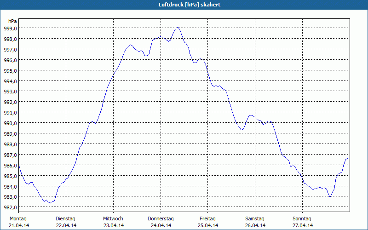Click the date 26.04.14
368x230 pixels.
click(255, 225)
